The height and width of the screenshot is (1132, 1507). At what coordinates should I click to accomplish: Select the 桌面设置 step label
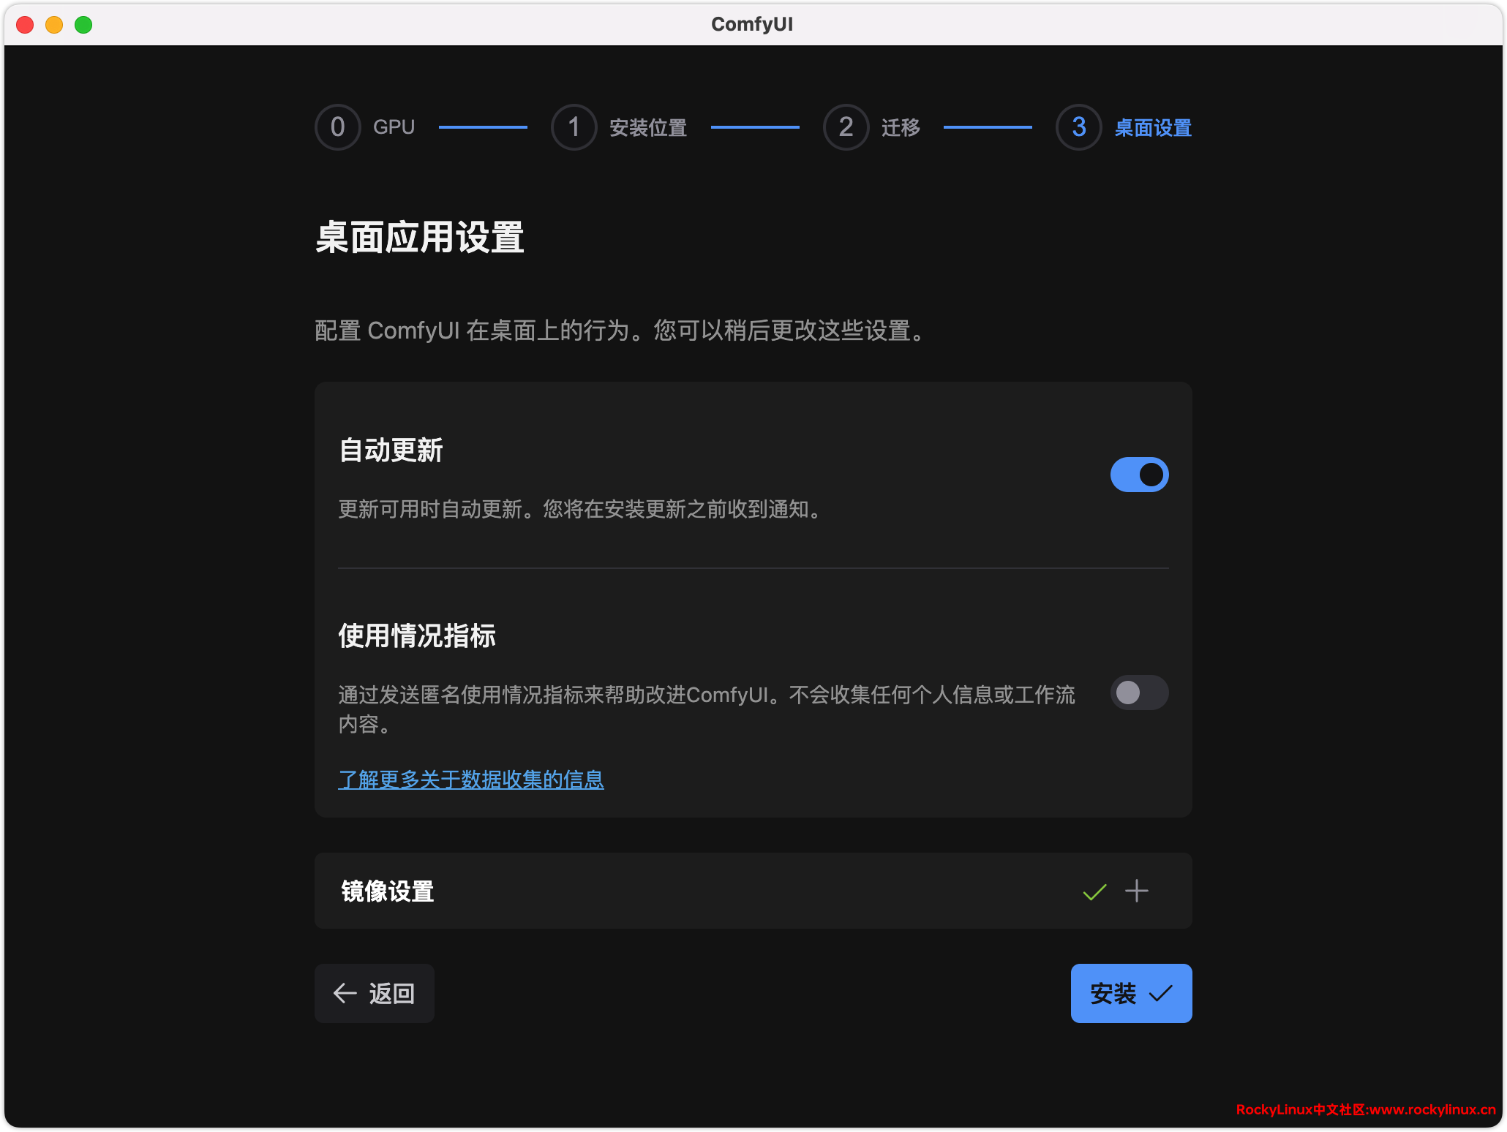point(1153,128)
